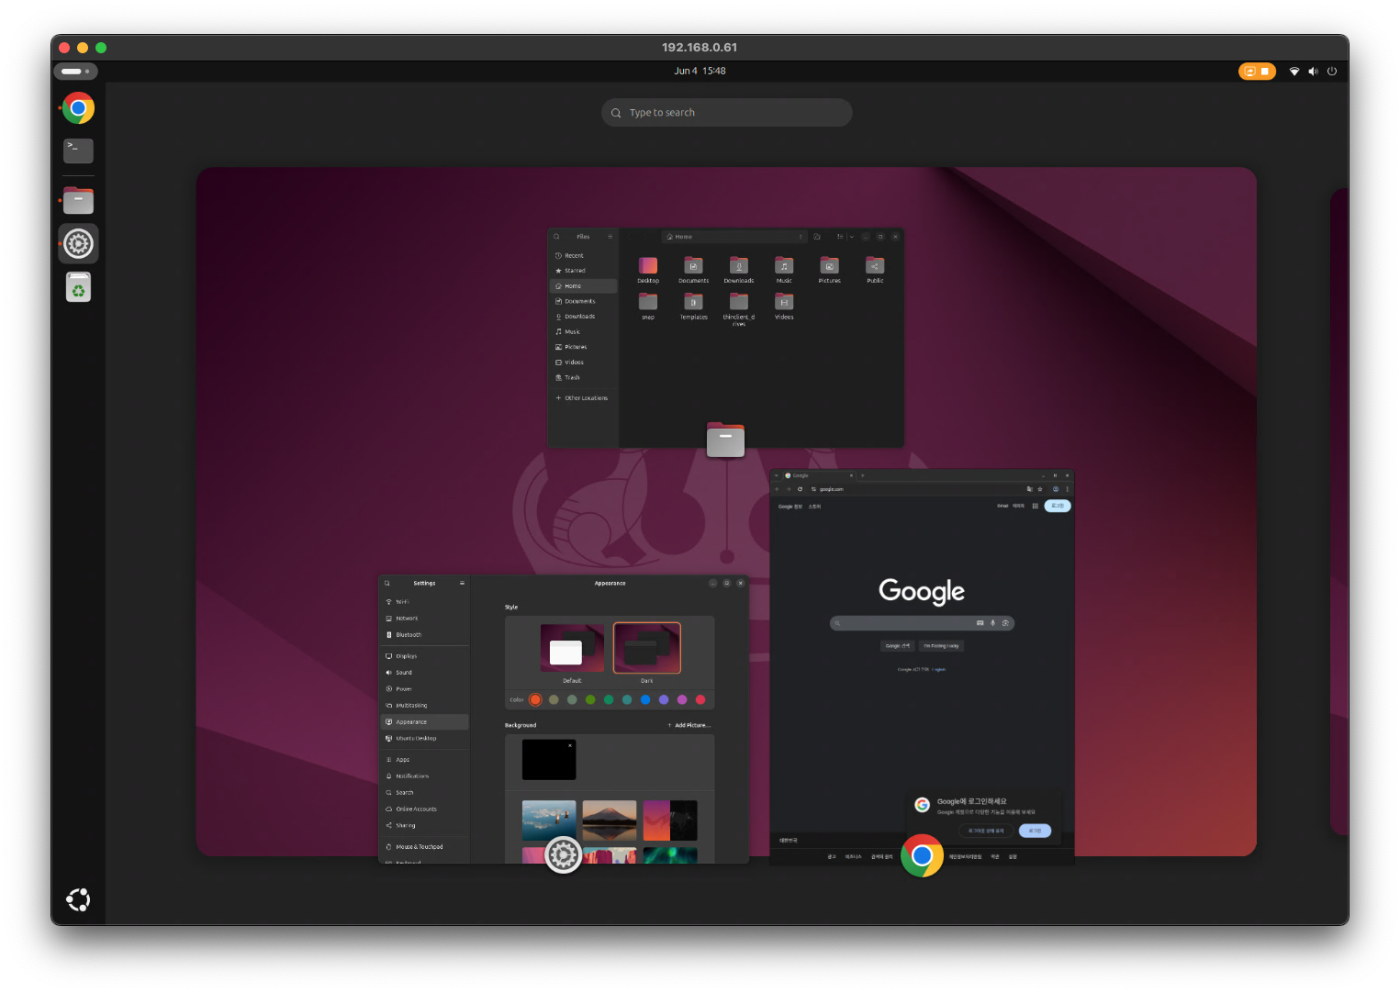Image resolution: width=1400 pixels, height=993 pixels.
Task: Open the Pictures folder icon in the Files grid
Action: coord(829,270)
